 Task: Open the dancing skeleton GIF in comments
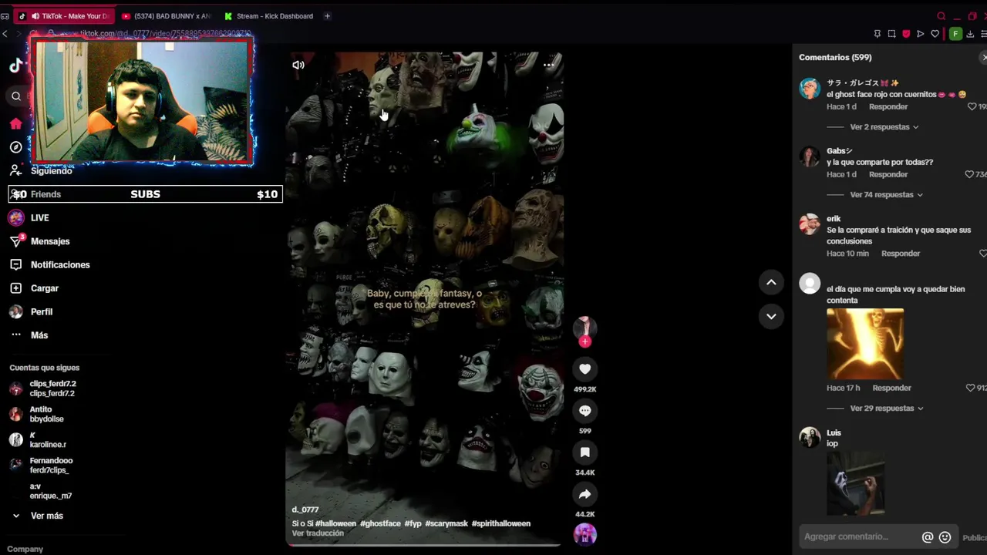click(x=865, y=345)
